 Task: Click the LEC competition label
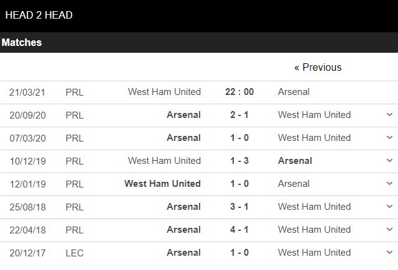[74, 253]
